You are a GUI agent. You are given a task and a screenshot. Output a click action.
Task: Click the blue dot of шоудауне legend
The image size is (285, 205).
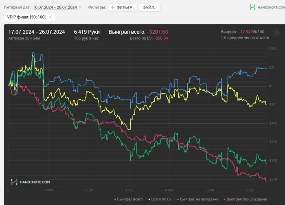click(x=178, y=199)
